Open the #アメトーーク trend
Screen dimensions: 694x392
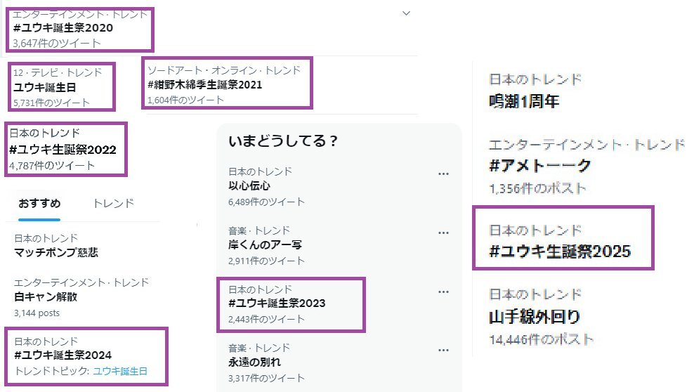click(x=540, y=166)
